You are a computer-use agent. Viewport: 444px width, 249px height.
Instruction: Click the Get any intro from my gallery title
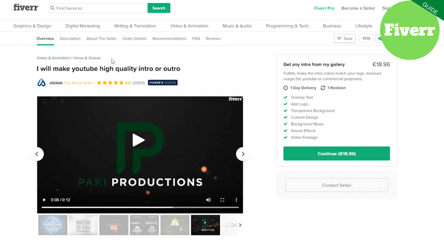[314, 64]
